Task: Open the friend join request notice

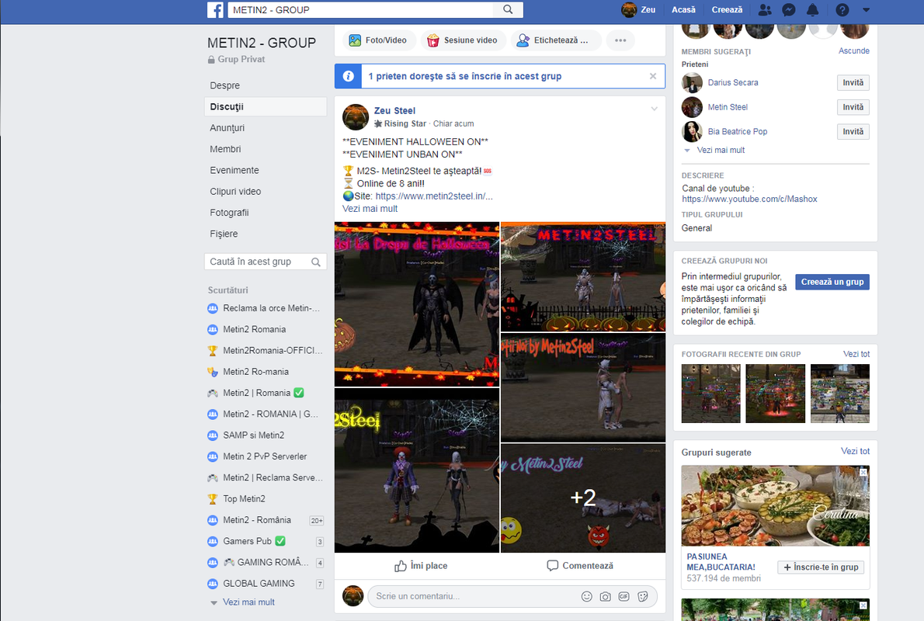Action: 464,76
